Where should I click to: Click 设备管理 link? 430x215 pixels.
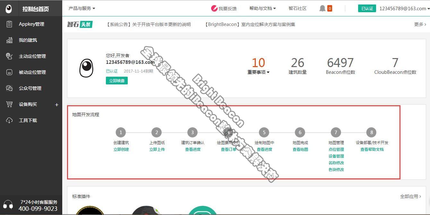tap(336, 156)
